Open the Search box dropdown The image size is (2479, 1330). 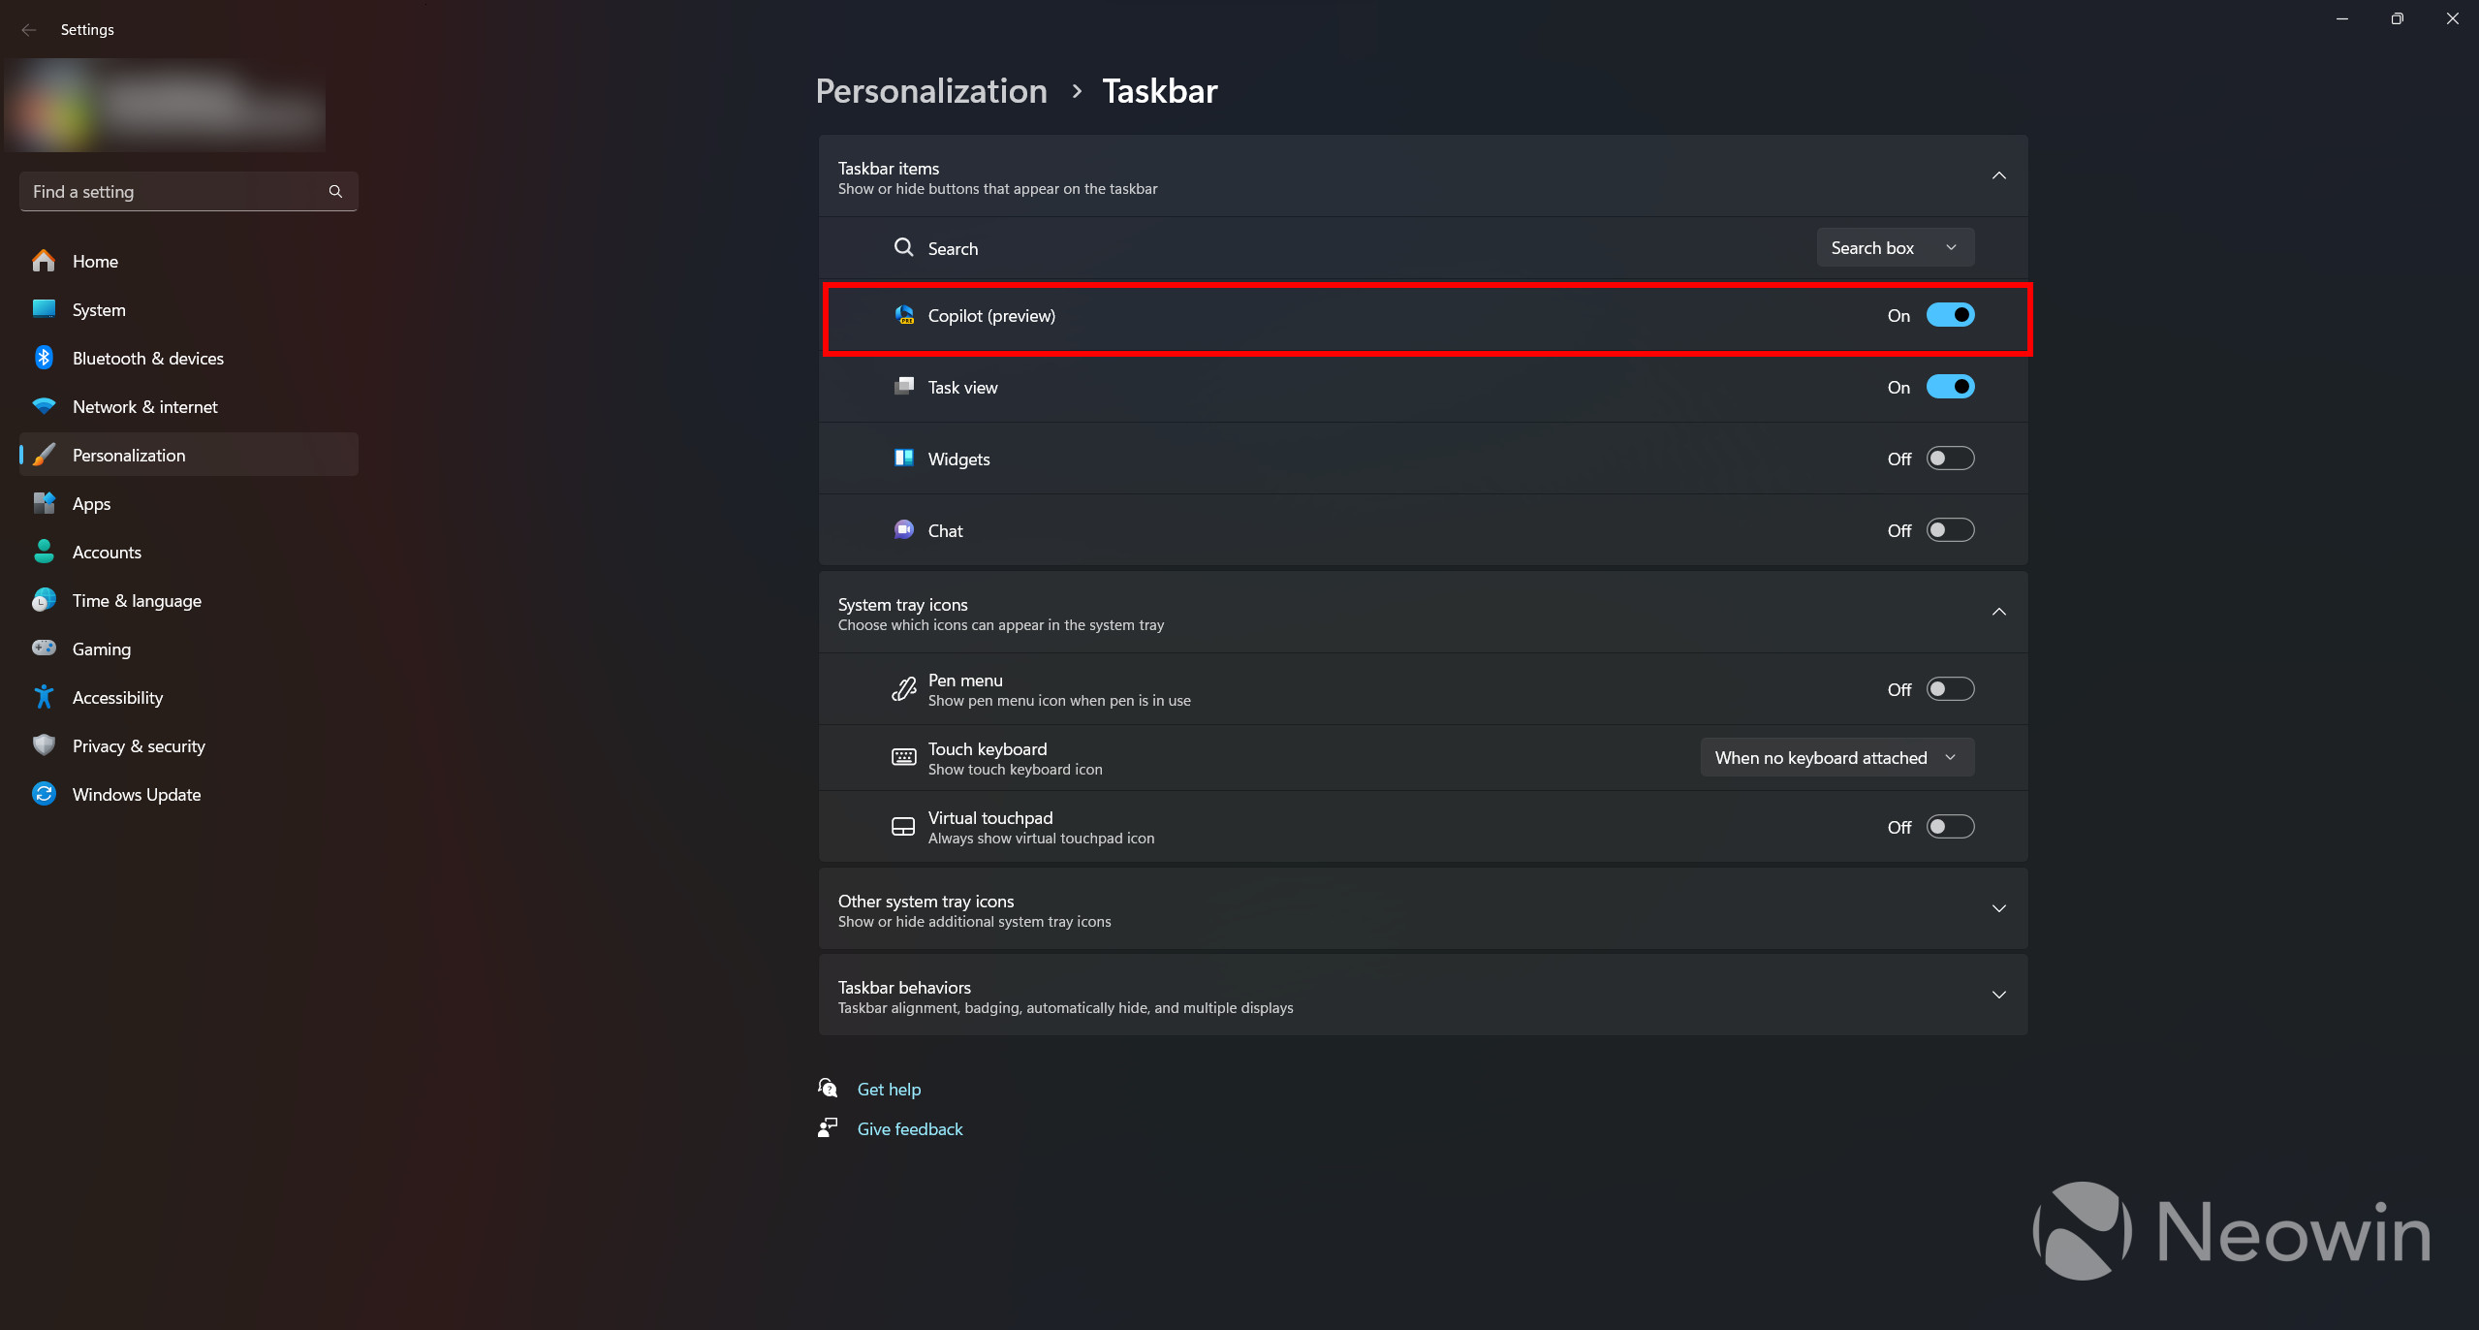coord(1895,248)
